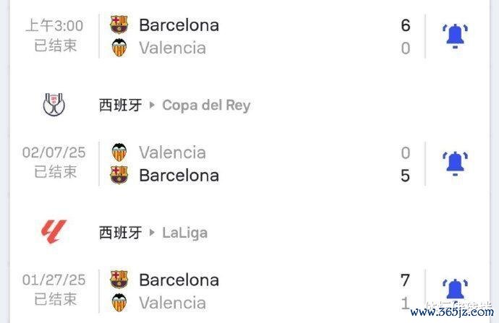
Task: Open the Copa del Rey trophy icon
Action: (54, 105)
